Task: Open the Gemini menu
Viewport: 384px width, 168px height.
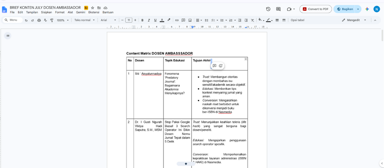Action: click(81, 12)
